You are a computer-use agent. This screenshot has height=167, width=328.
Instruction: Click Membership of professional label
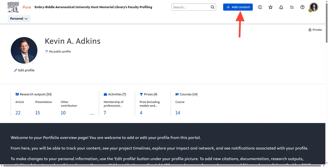point(113,104)
